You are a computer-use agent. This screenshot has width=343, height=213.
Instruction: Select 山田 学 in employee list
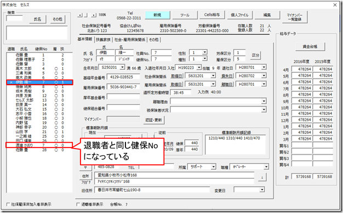[39, 132]
